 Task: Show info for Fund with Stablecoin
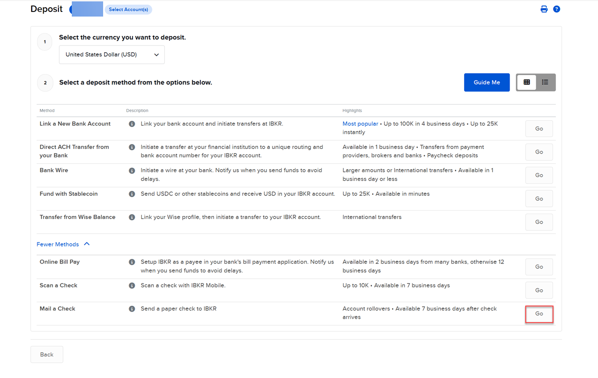pos(132,194)
